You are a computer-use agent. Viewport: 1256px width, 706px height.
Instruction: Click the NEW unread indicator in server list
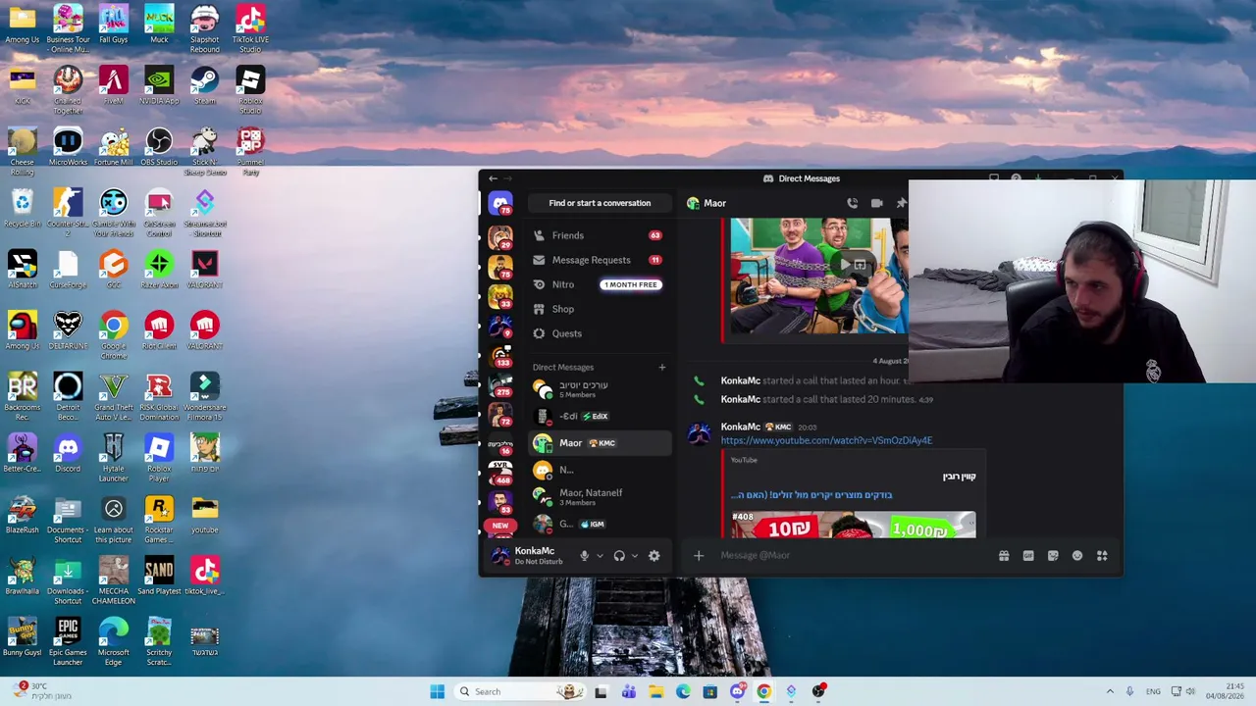point(500,526)
